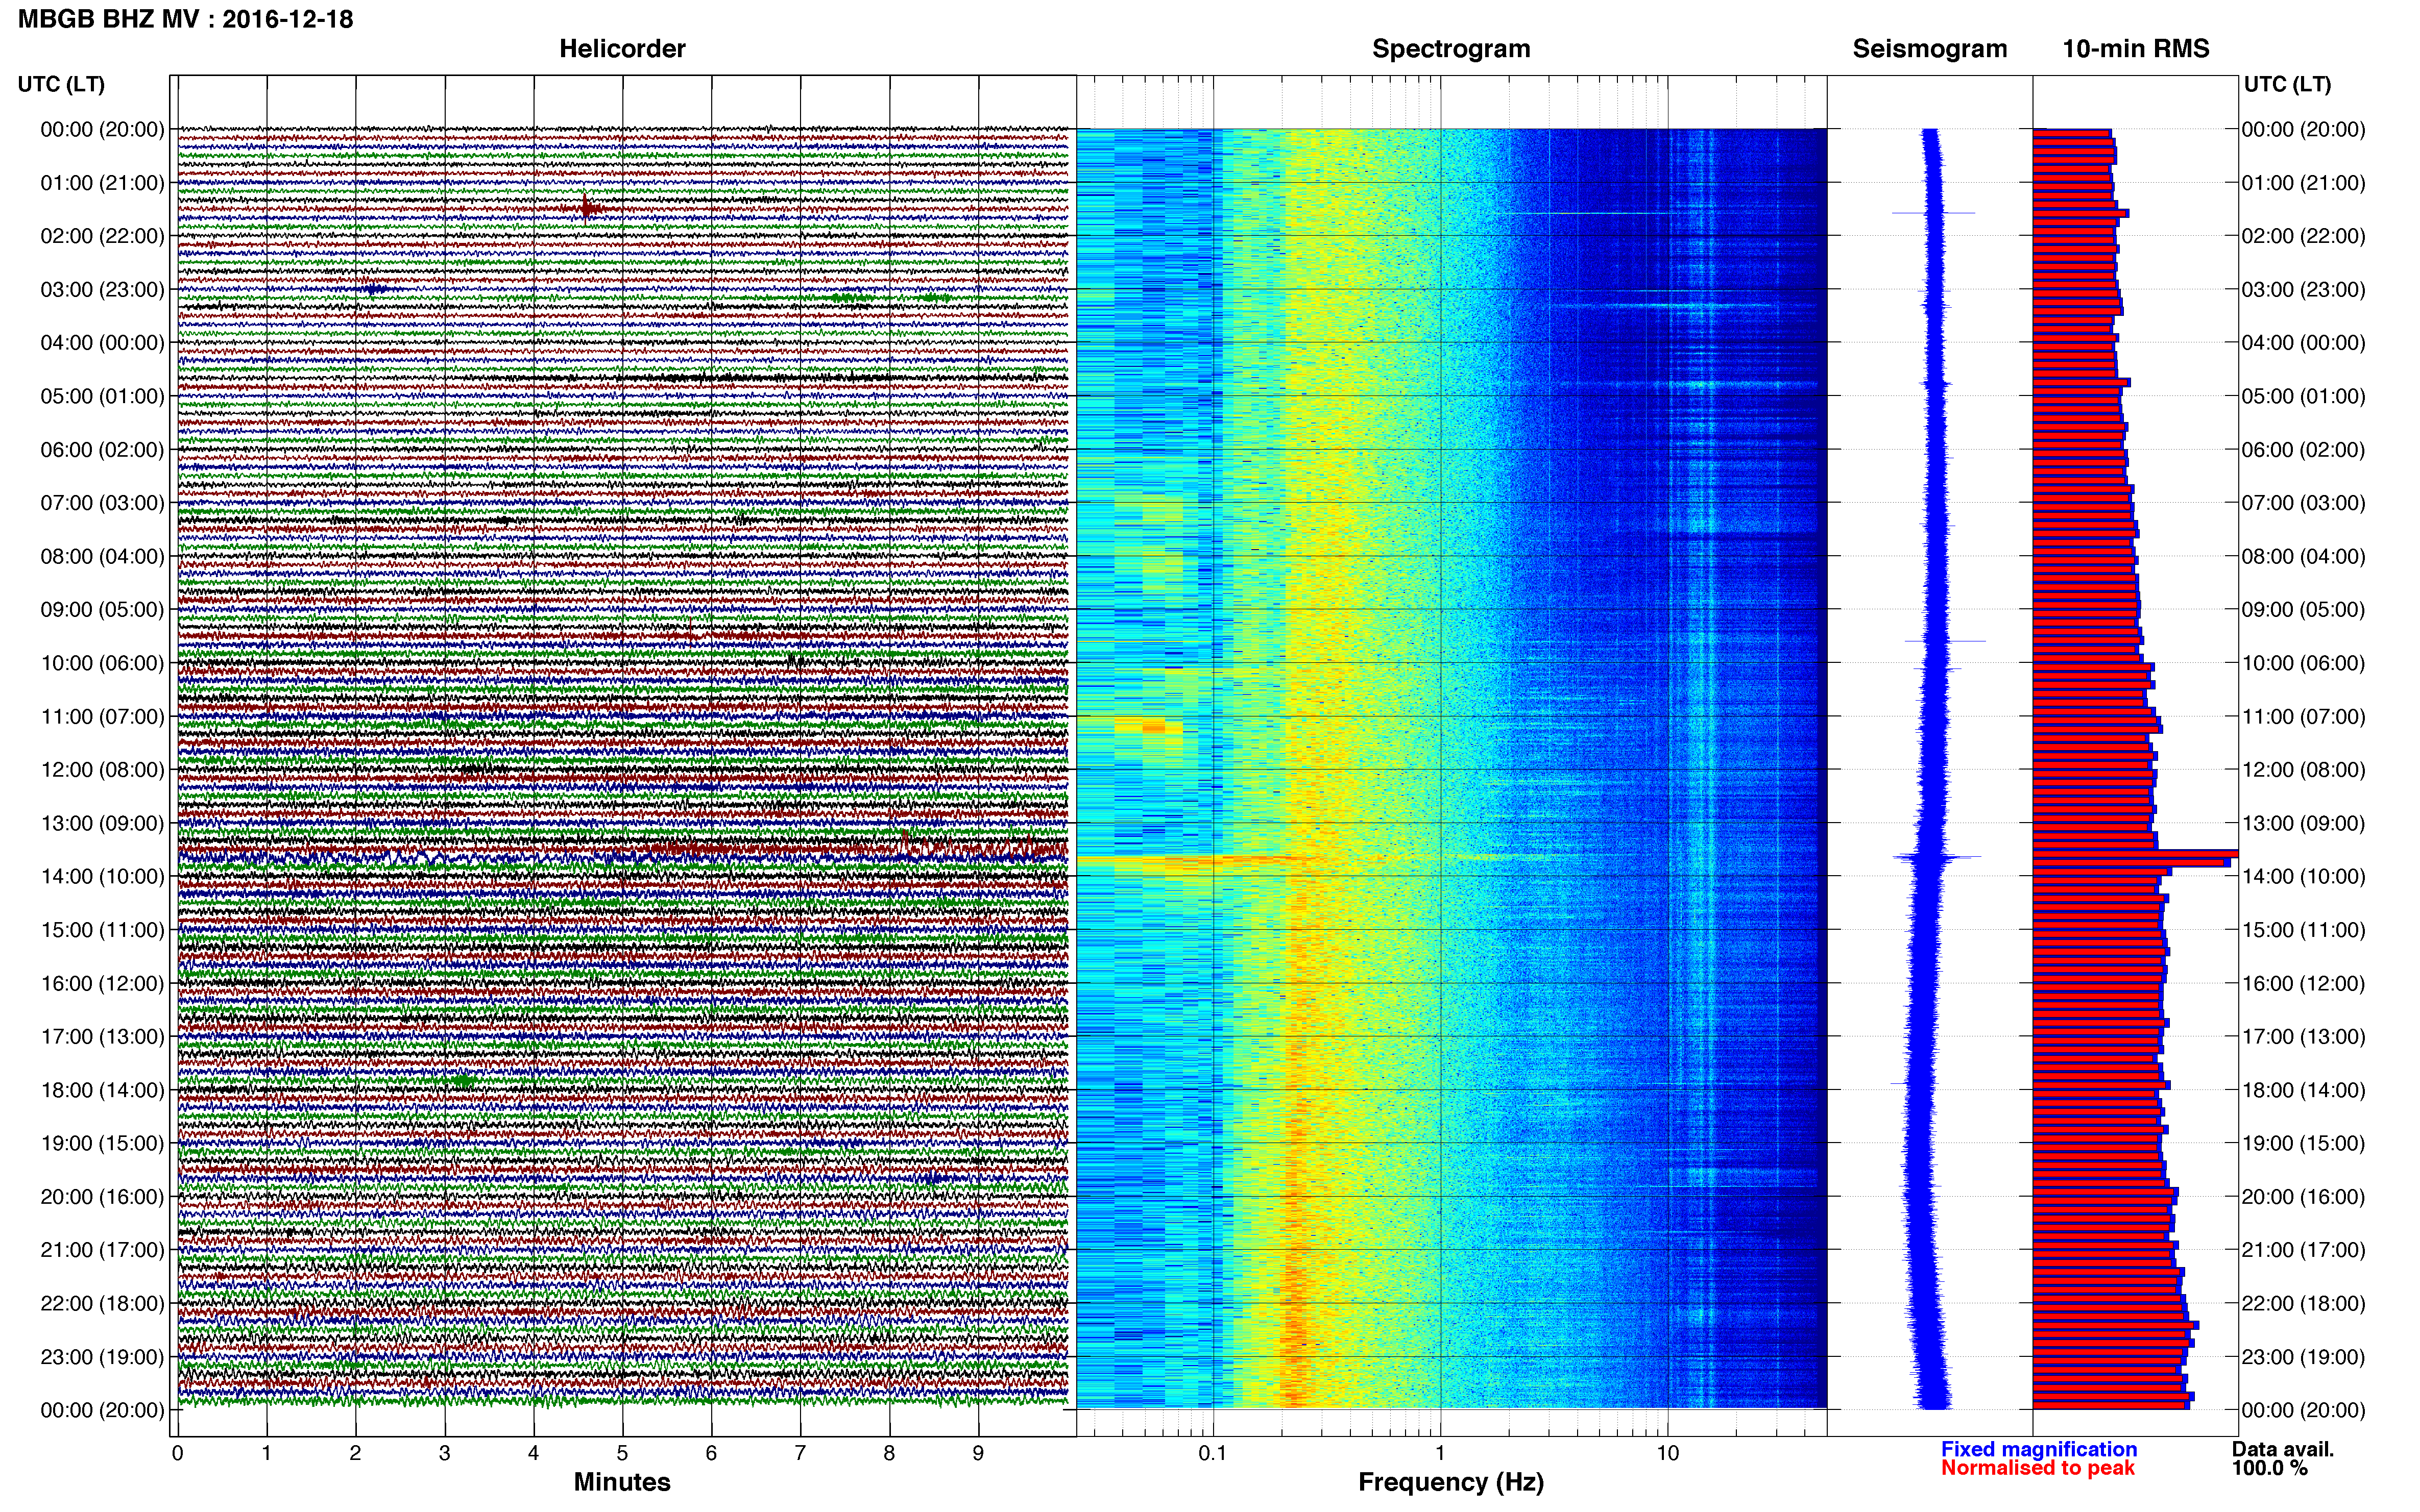Click the Helicorder panel heading
This screenshot has height=1512, width=2420.
pos(622,49)
